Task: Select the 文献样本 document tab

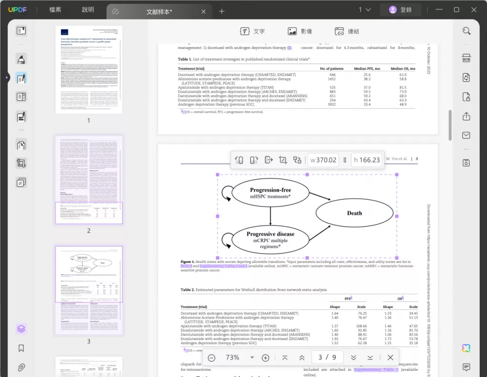Action: click(159, 12)
